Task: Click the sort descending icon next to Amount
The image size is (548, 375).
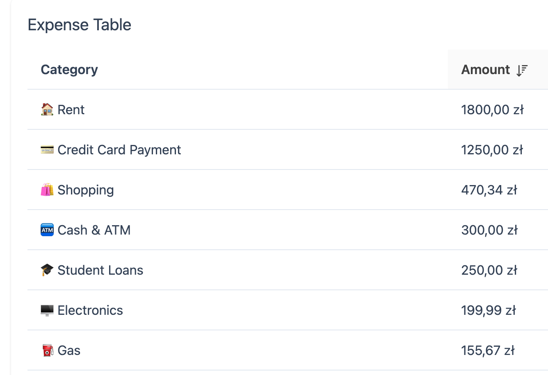Action: point(522,70)
